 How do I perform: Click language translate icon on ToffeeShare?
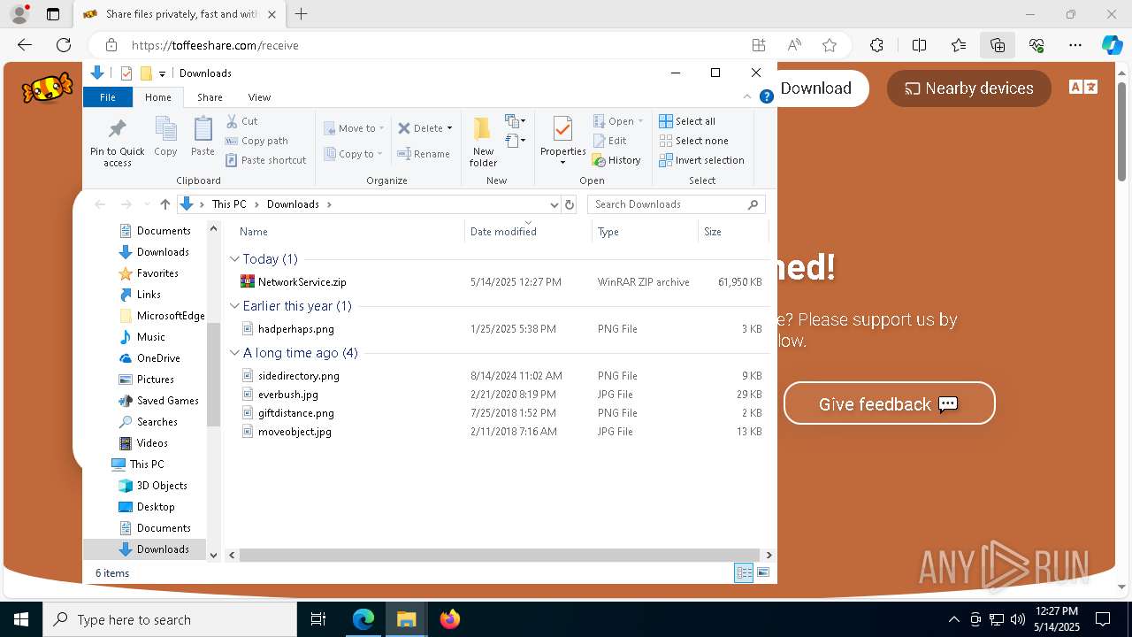pos(1083,87)
